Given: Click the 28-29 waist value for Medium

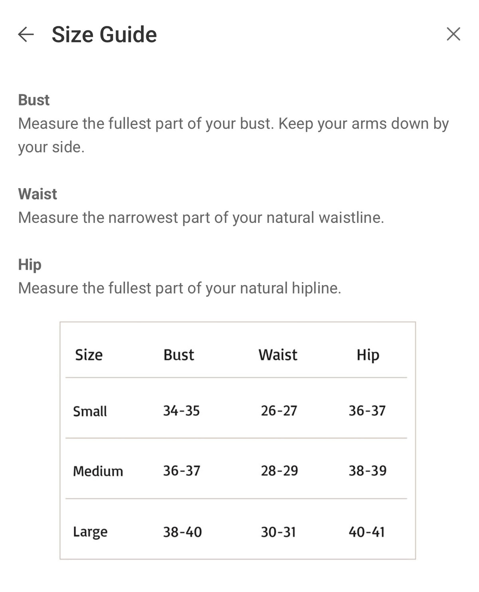Looking at the screenshot, I should (x=279, y=471).
